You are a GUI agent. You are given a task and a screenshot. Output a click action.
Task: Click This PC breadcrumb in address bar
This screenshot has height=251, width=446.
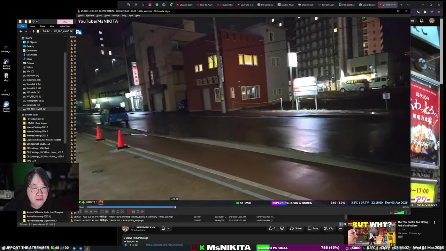point(46,31)
